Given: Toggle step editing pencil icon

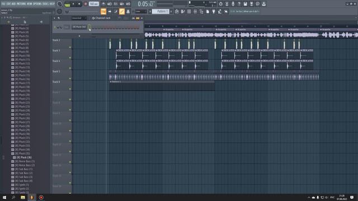Looking at the screenshot, I should 116,11.
